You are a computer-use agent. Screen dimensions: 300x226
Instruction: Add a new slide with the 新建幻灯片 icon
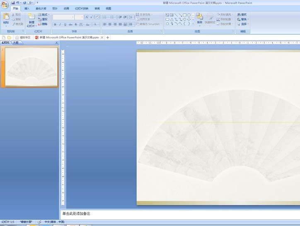(x=31, y=17)
